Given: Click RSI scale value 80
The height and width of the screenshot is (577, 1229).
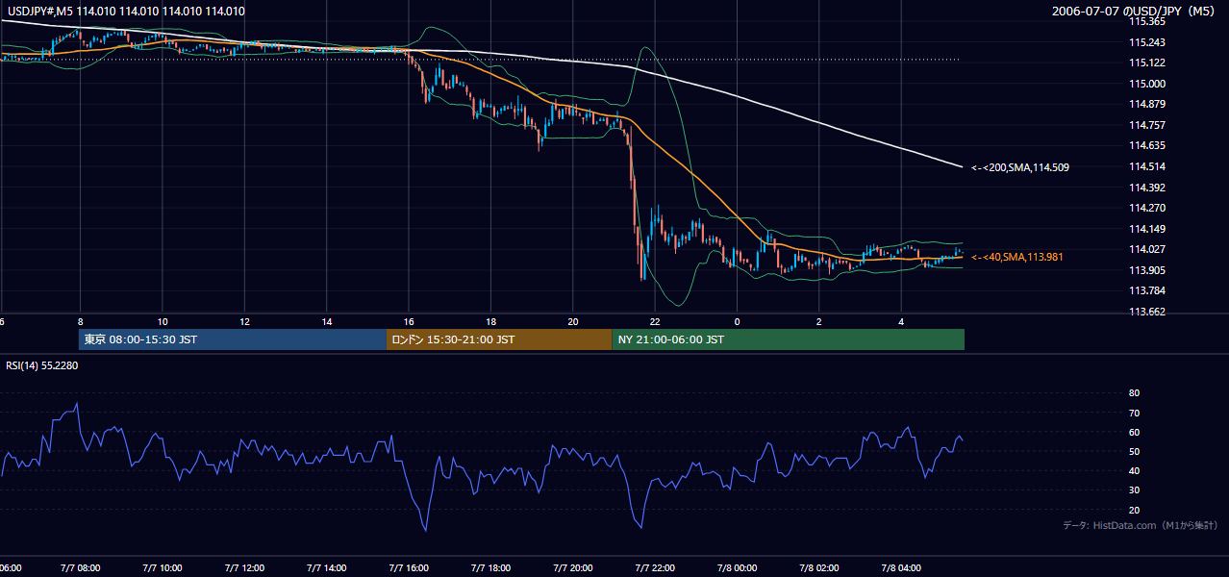Looking at the screenshot, I should (1135, 393).
